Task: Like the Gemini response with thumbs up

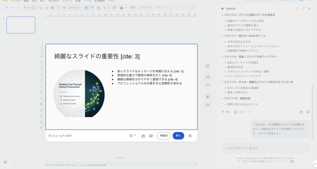Action: (x=301, y=112)
